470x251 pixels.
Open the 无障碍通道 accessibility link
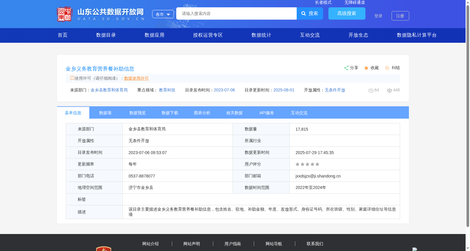coord(355,2)
